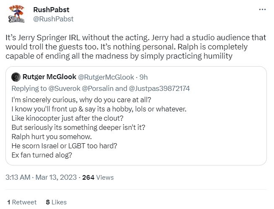
Task: Open the three-dot more options menu
Action: [262, 9]
